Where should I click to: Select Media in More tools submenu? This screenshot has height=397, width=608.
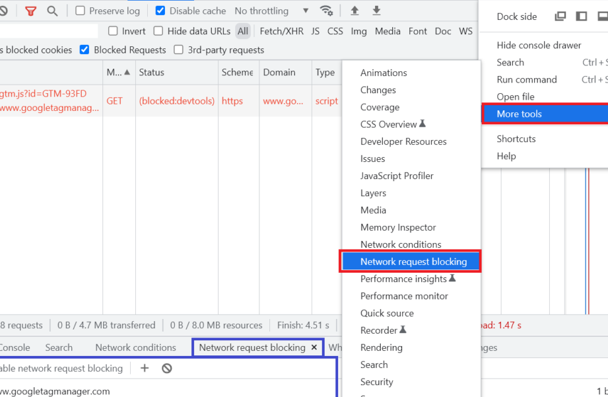[411, 210]
